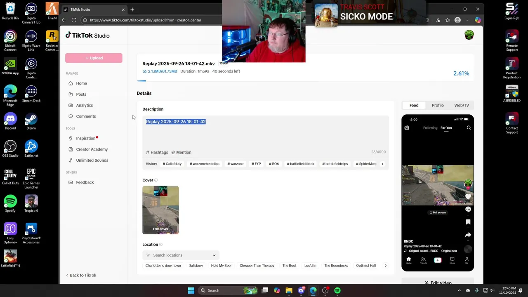Viewport: 528px width, 297px height.
Task: Launch Battlefield 6 desktop shortcut
Action: pyautogui.click(x=10, y=259)
